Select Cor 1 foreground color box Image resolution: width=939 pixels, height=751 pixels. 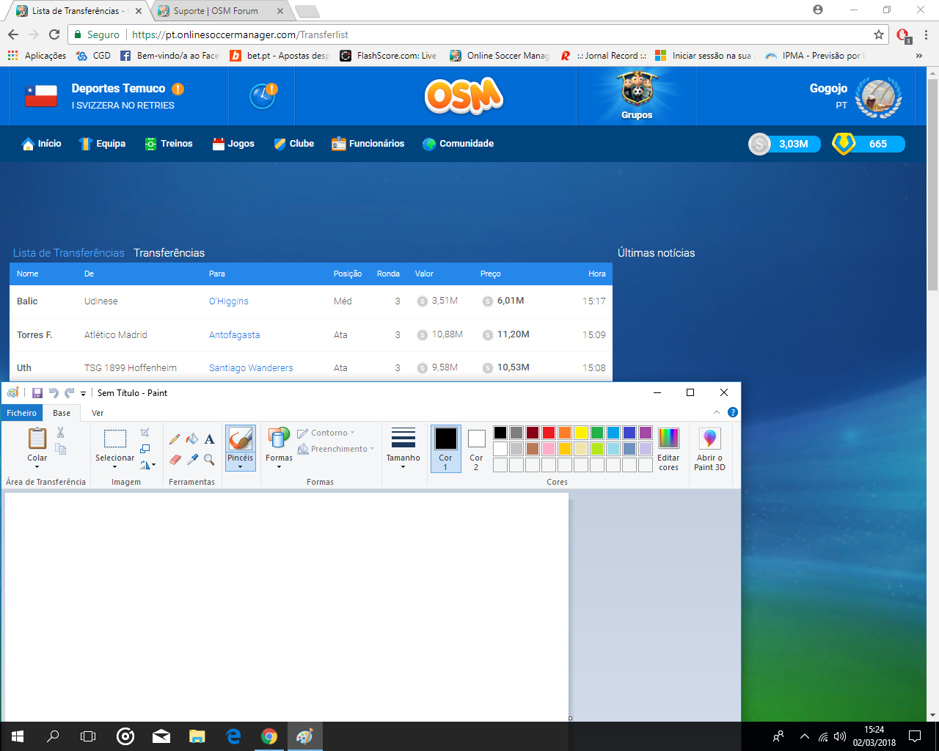point(445,449)
